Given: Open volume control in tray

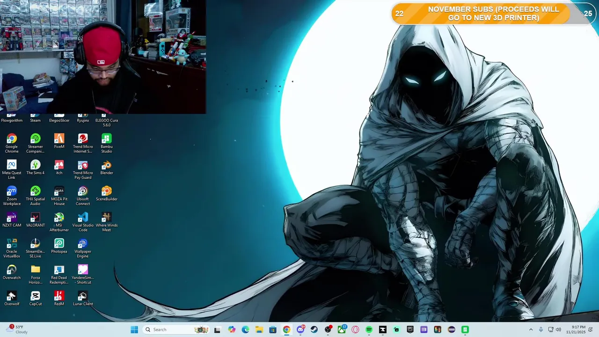Looking at the screenshot, I should click(x=558, y=330).
